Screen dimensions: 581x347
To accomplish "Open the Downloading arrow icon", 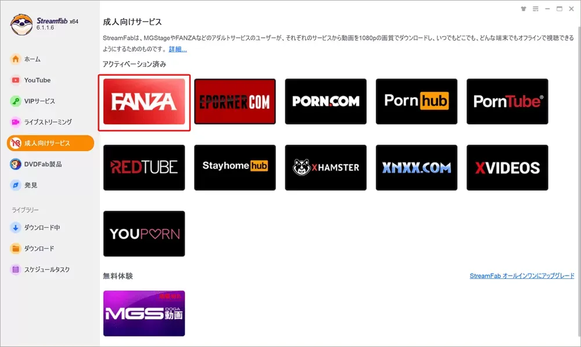I will pos(16,227).
